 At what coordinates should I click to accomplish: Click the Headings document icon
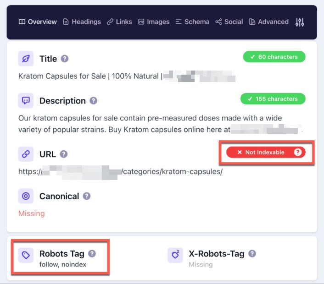(x=66, y=22)
